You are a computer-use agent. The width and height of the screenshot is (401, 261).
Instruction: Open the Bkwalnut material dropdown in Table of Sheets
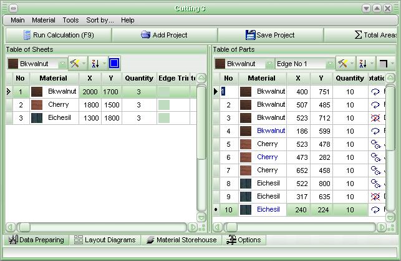pos(62,64)
